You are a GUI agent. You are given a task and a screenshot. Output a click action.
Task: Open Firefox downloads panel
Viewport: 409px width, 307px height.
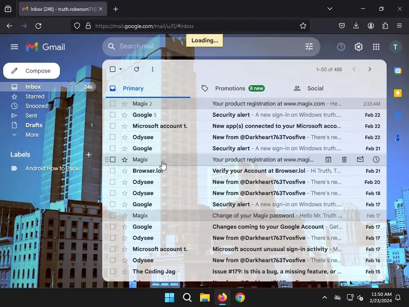(356, 26)
